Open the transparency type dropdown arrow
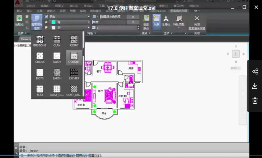 click(x=98, y=17)
